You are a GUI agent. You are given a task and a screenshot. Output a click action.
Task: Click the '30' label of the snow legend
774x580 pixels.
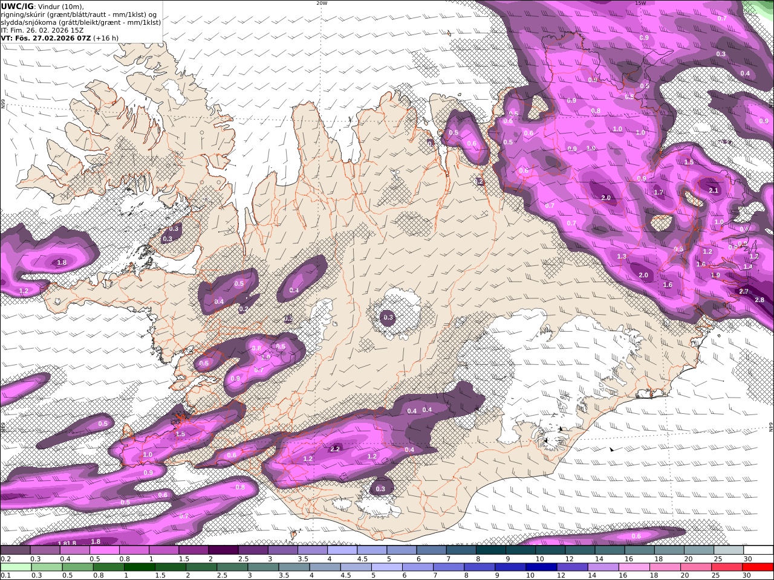coord(747,559)
